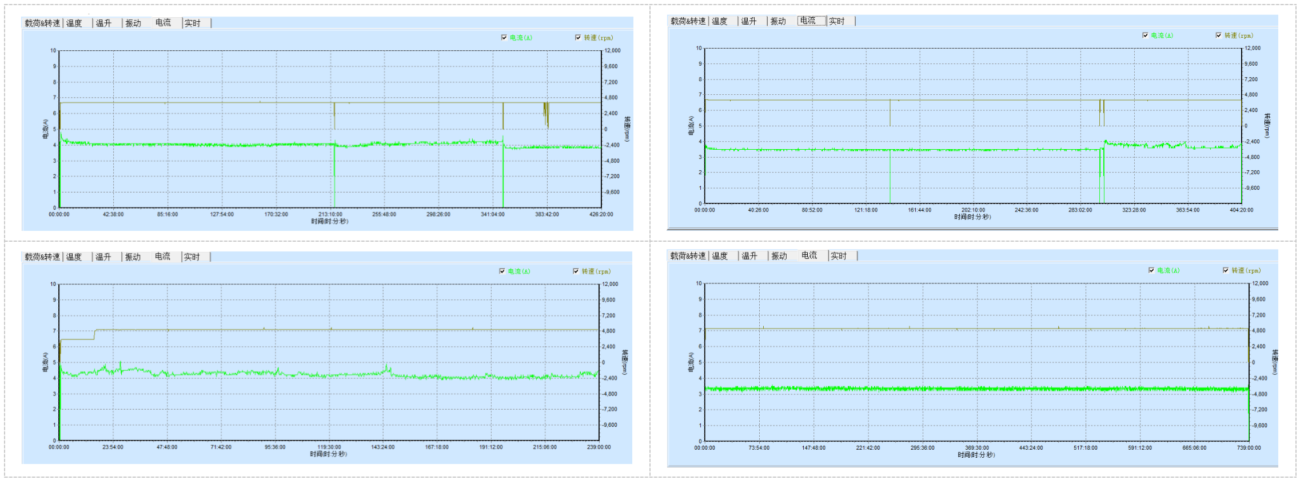Hide 电流(A) series in bottom-left chart
The height and width of the screenshot is (480, 1300).
pyautogui.click(x=502, y=271)
